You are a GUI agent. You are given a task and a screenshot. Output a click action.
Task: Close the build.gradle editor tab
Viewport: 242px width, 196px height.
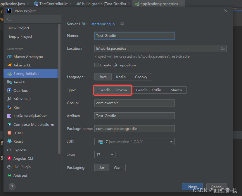(x=129, y=4)
